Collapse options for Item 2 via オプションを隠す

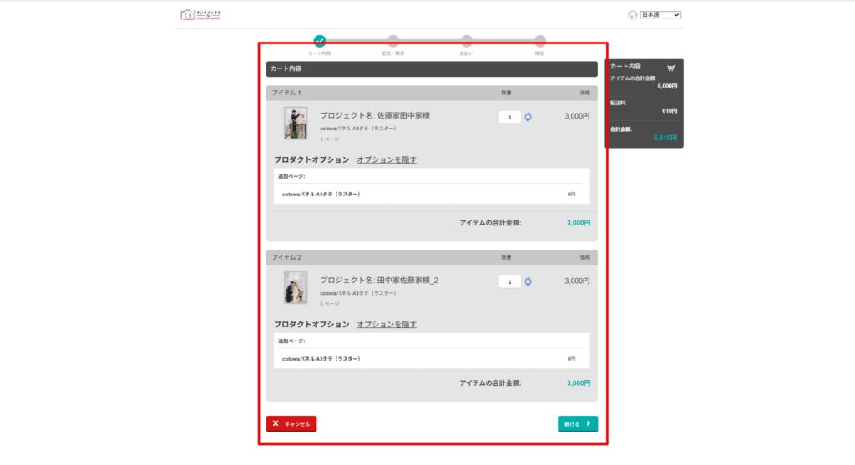387,324
